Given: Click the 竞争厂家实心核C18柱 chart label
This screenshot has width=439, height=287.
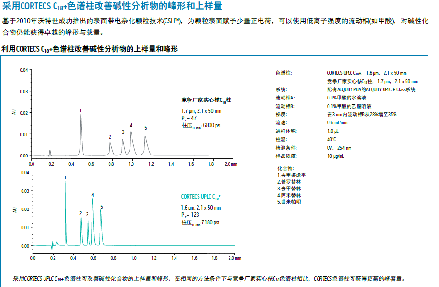Looking at the screenshot, I should (206, 100).
